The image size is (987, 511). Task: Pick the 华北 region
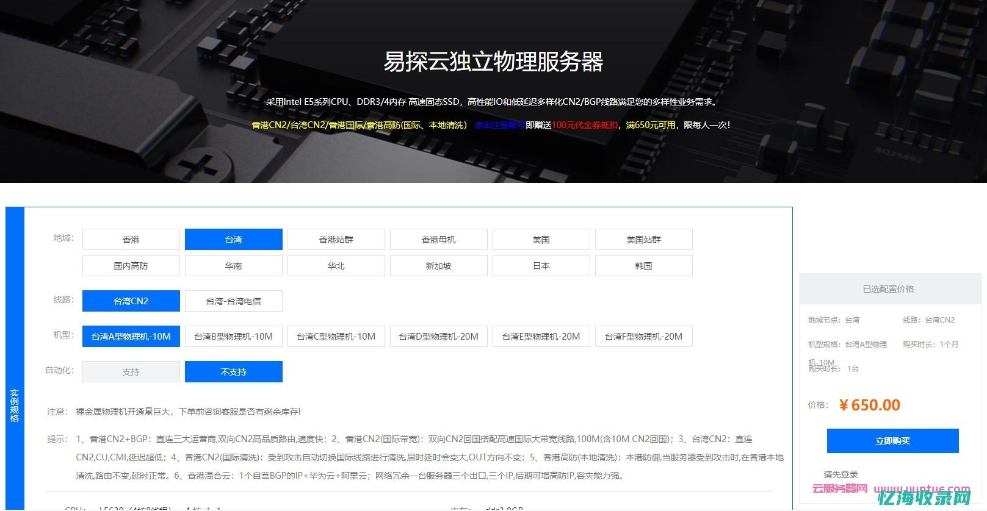tap(336, 266)
